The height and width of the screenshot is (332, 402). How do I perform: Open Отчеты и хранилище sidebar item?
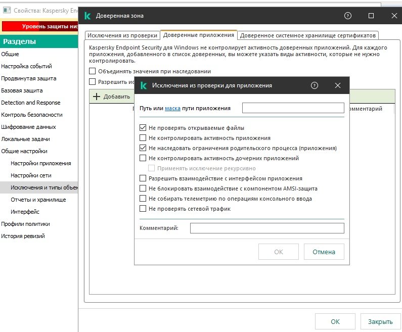click(38, 200)
